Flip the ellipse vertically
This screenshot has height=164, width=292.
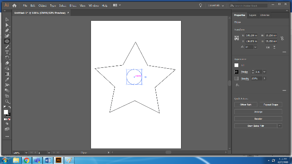tap(274, 47)
